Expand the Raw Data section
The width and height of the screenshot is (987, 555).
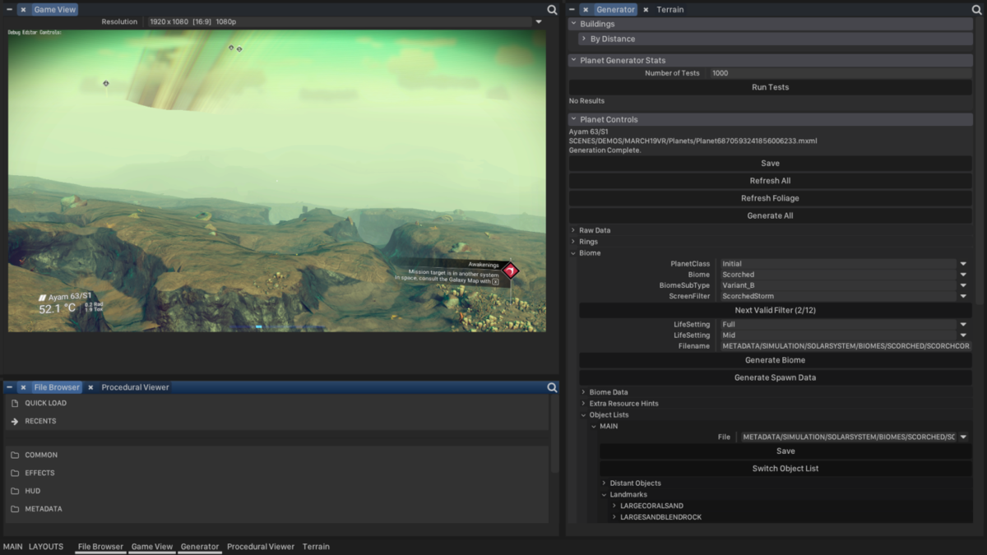point(594,230)
